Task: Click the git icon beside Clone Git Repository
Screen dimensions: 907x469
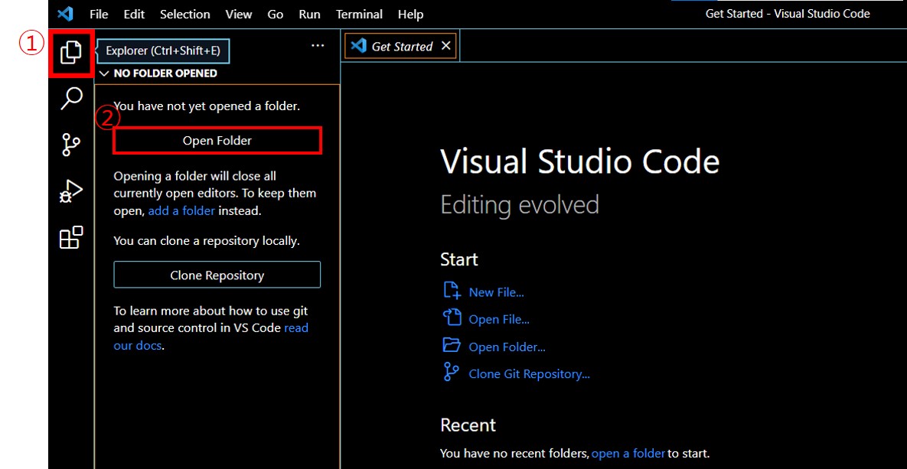Action: (x=451, y=372)
